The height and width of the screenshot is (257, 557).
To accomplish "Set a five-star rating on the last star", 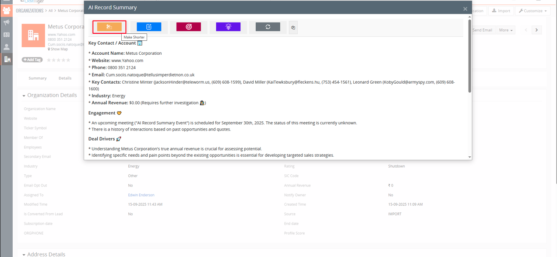I will (x=68, y=60).
